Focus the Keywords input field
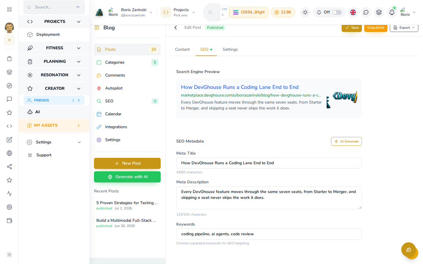Viewport: 423px width, 264px height. [269, 234]
